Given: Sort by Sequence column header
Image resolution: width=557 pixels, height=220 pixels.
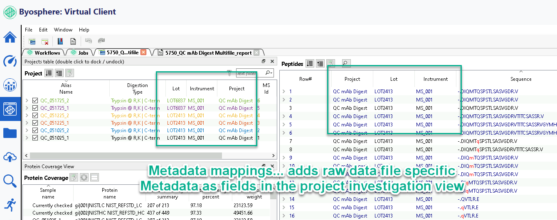Looking at the screenshot, I should 521,79.
